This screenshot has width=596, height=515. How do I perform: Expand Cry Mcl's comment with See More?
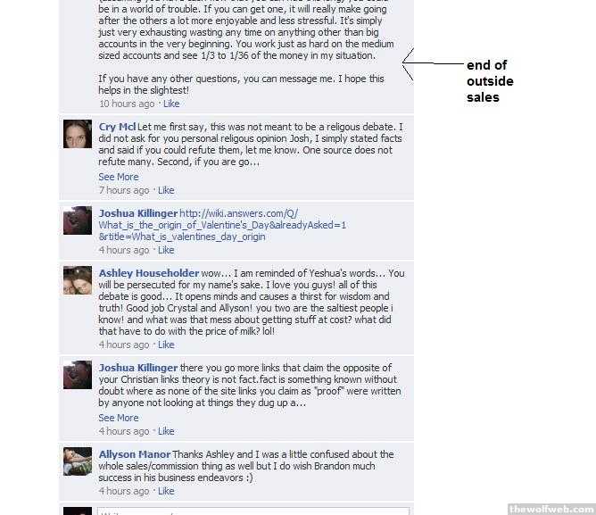118,177
